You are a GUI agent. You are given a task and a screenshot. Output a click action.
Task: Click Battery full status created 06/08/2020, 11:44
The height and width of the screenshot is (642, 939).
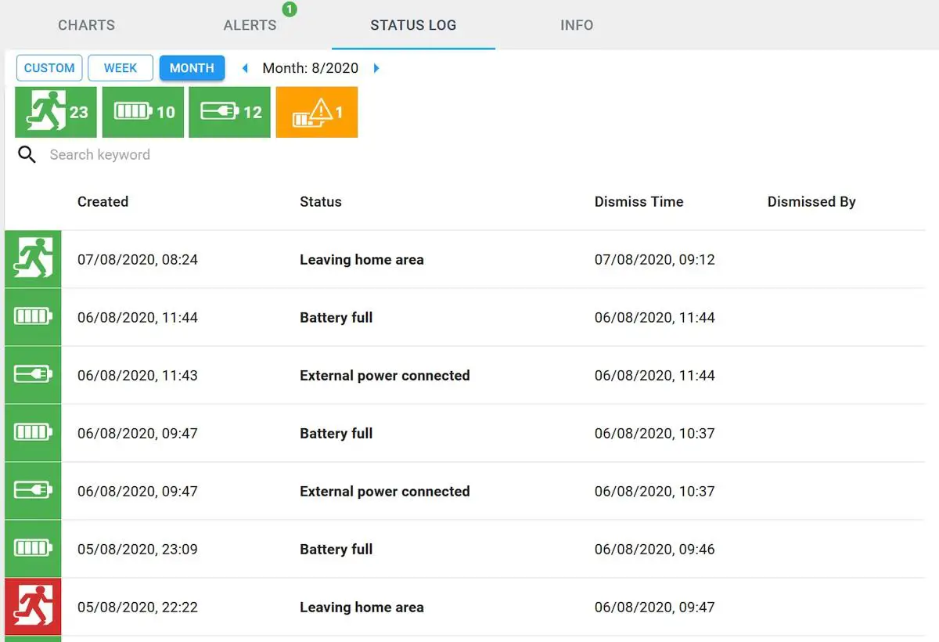pyautogui.click(x=336, y=317)
